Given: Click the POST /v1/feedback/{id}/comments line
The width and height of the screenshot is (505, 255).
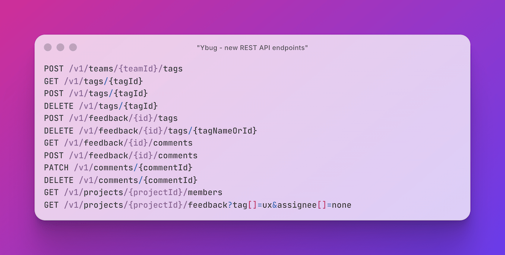Looking at the screenshot, I should (x=121, y=156).
